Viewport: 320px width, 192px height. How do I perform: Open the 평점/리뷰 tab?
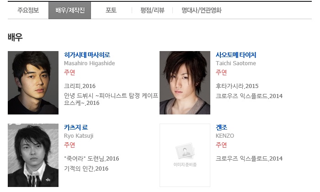coord(152,10)
